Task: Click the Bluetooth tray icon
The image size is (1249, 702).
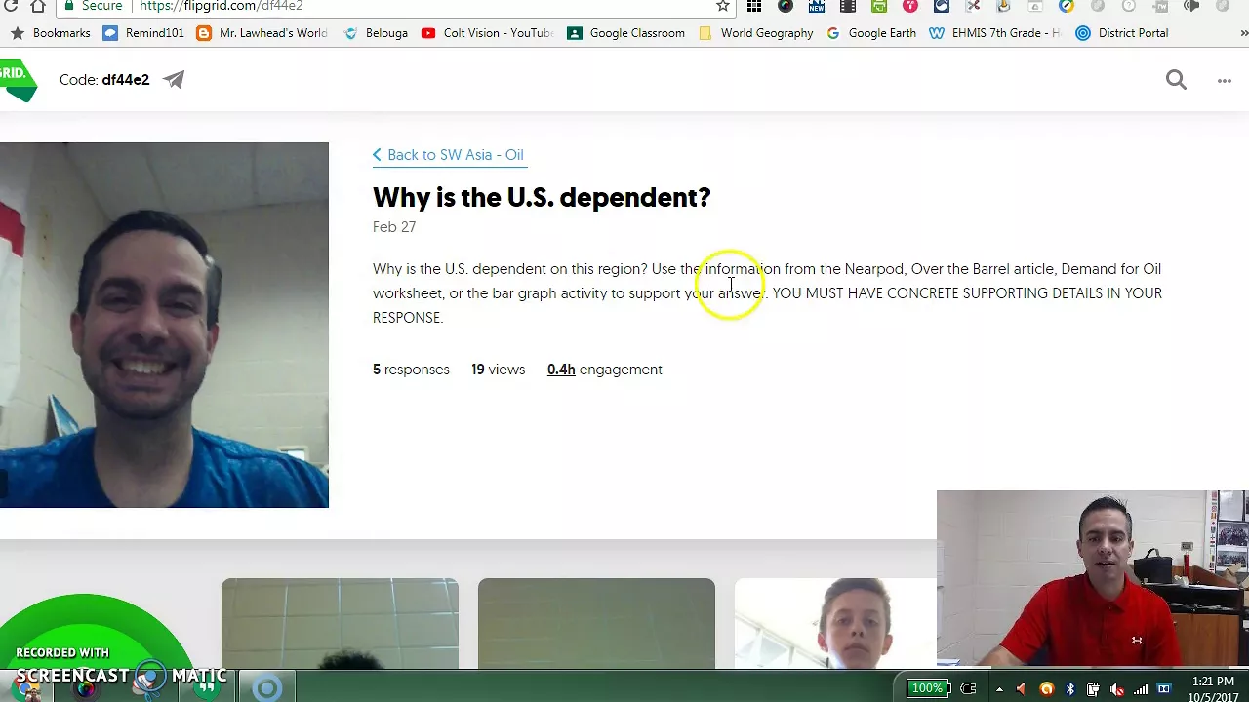Action: 1070,689
